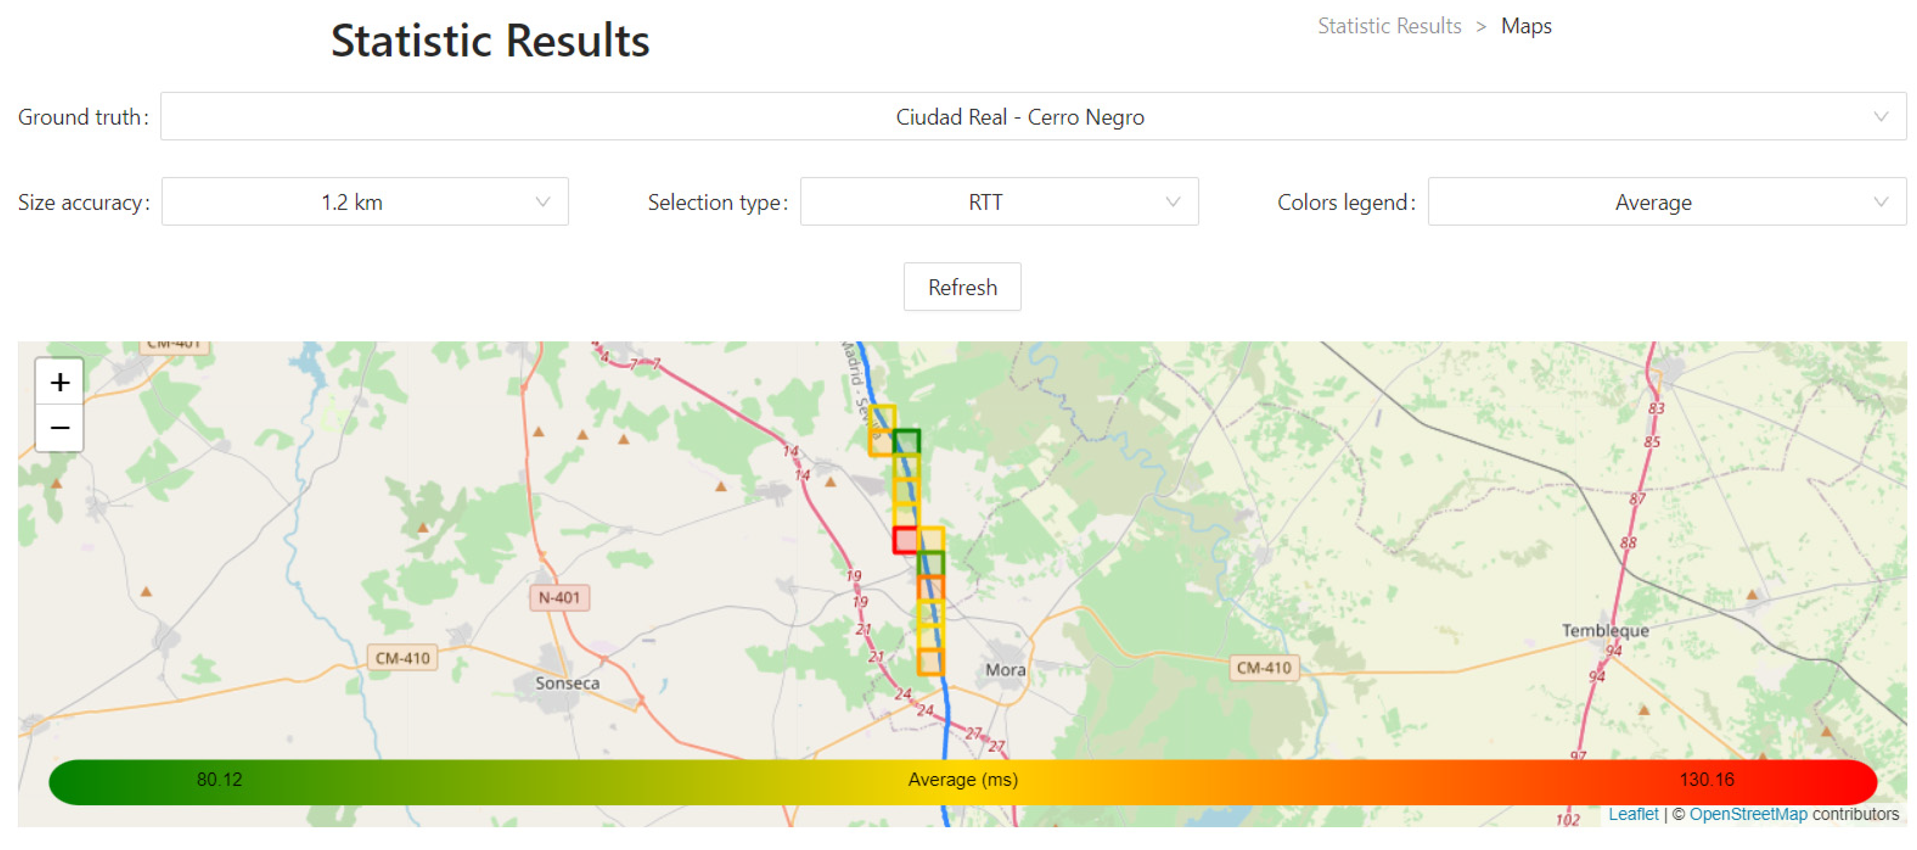Click the red grid square on map
The height and width of the screenshot is (850, 1917).
coord(905,540)
